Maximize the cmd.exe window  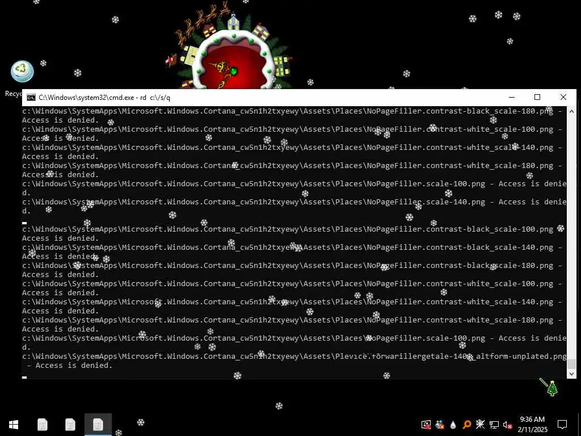tap(537, 97)
